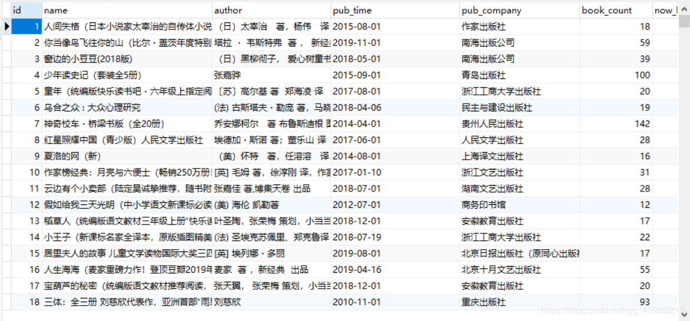Click pub_time cell 2019-11-01

click(x=395, y=42)
